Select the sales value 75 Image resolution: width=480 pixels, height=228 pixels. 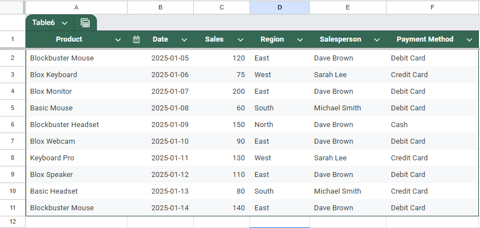(x=222, y=75)
